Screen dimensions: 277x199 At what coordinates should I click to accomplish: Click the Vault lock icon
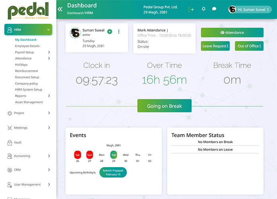(10, 142)
